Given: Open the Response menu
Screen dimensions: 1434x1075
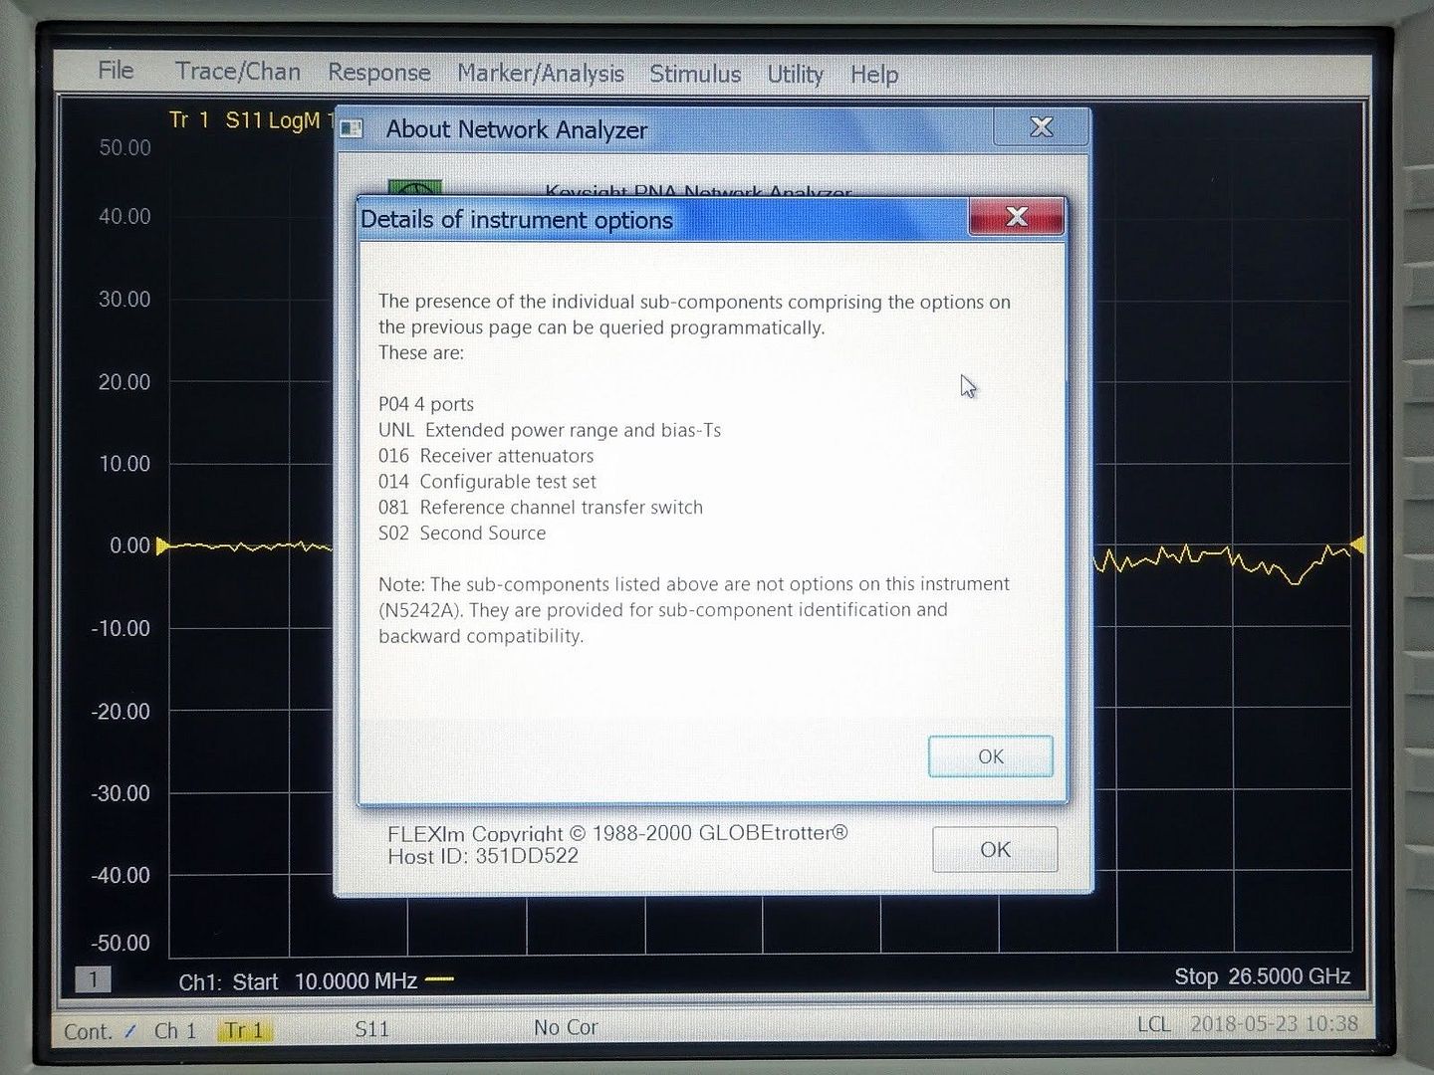Looking at the screenshot, I should pos(379,73).
